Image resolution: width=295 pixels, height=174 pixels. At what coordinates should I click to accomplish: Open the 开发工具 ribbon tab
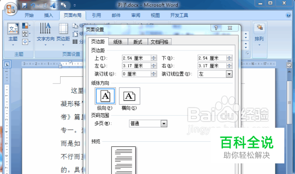click(x=179, y=15)
